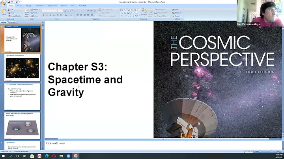Justify the text
284x159 pixels.
click(88, 15)
